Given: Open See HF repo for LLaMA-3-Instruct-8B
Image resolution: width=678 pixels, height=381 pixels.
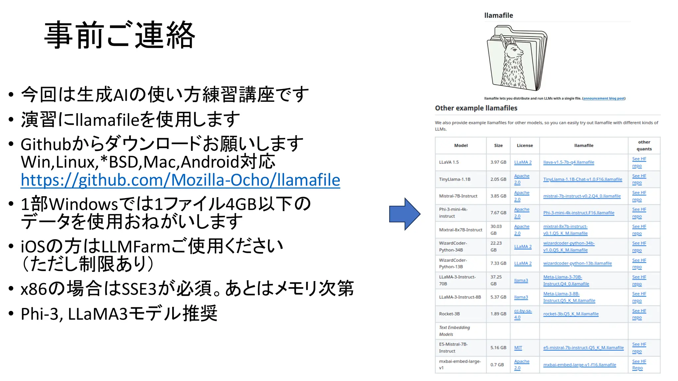Looking at the screenshot, I should 639,297.
